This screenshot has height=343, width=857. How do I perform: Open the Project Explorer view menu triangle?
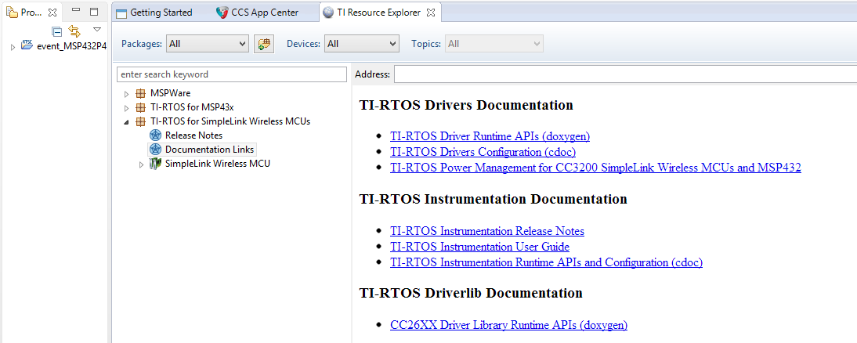pyautogui.click(x=96, y=30)
